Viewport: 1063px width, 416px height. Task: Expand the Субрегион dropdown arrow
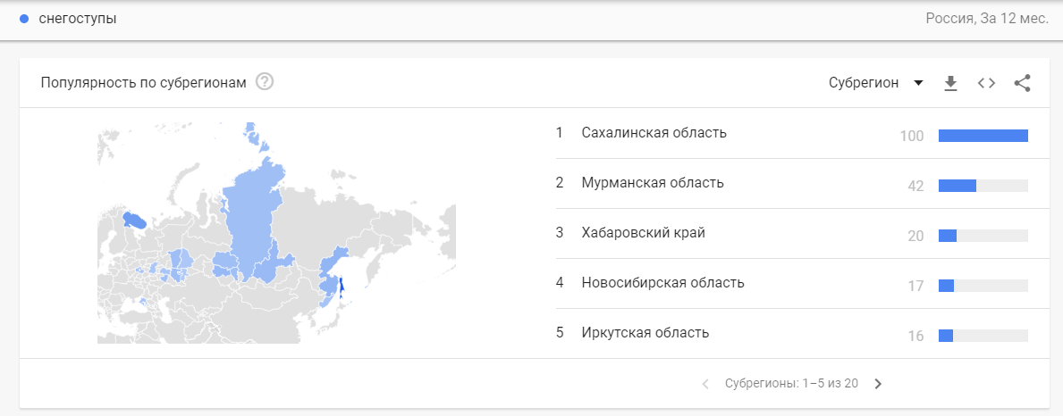[918, 83]
